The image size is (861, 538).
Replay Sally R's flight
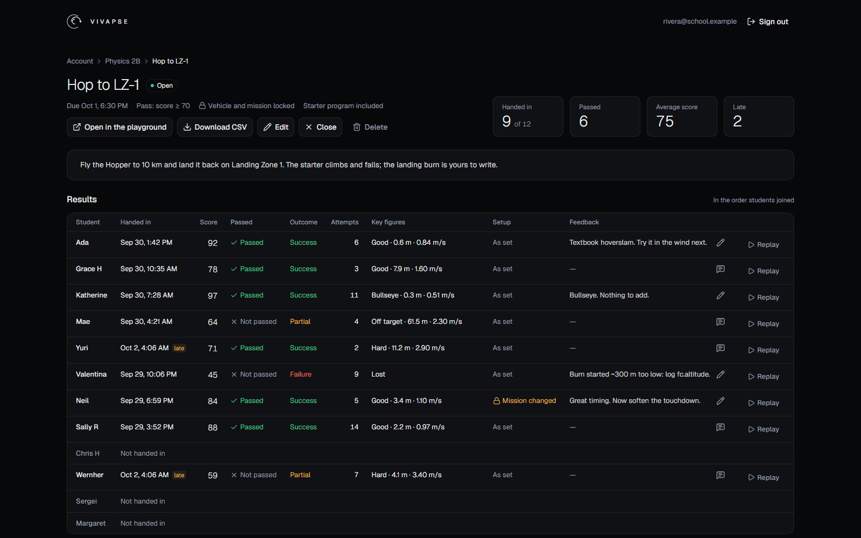click(x=764, y=429)
